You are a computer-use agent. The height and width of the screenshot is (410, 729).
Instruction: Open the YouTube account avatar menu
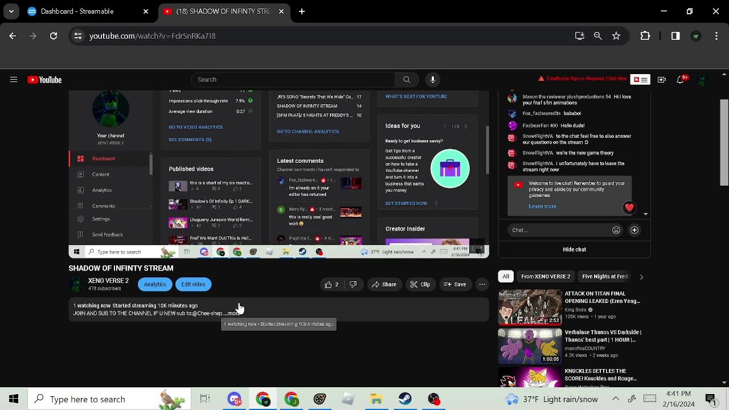coord(702,80)
